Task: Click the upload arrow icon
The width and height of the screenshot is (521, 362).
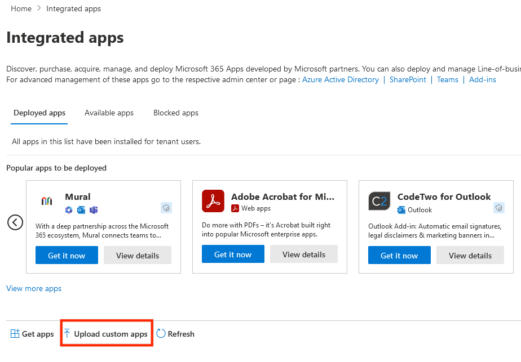Action: point(67,333)
